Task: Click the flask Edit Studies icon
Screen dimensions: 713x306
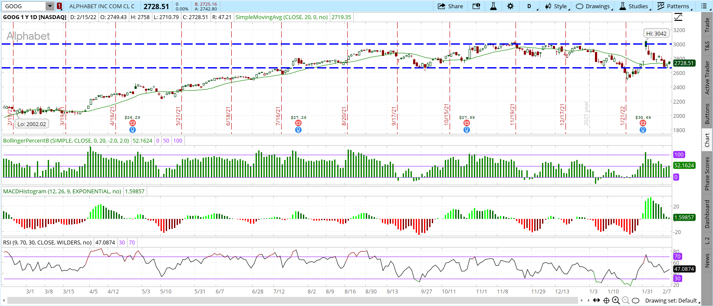Action: 493,6
